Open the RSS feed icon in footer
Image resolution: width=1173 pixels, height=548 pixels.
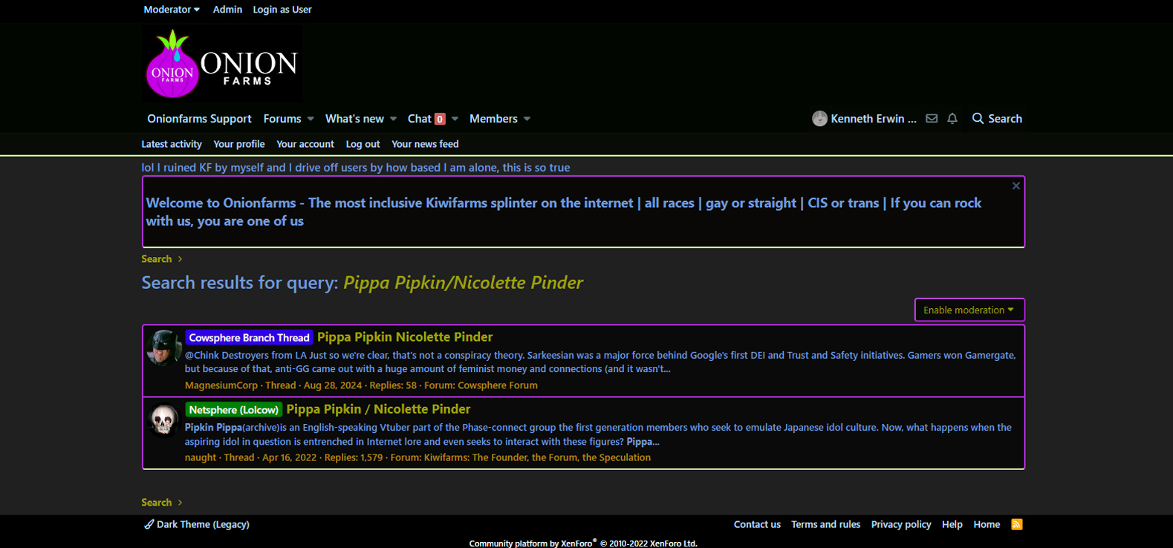1017,524
